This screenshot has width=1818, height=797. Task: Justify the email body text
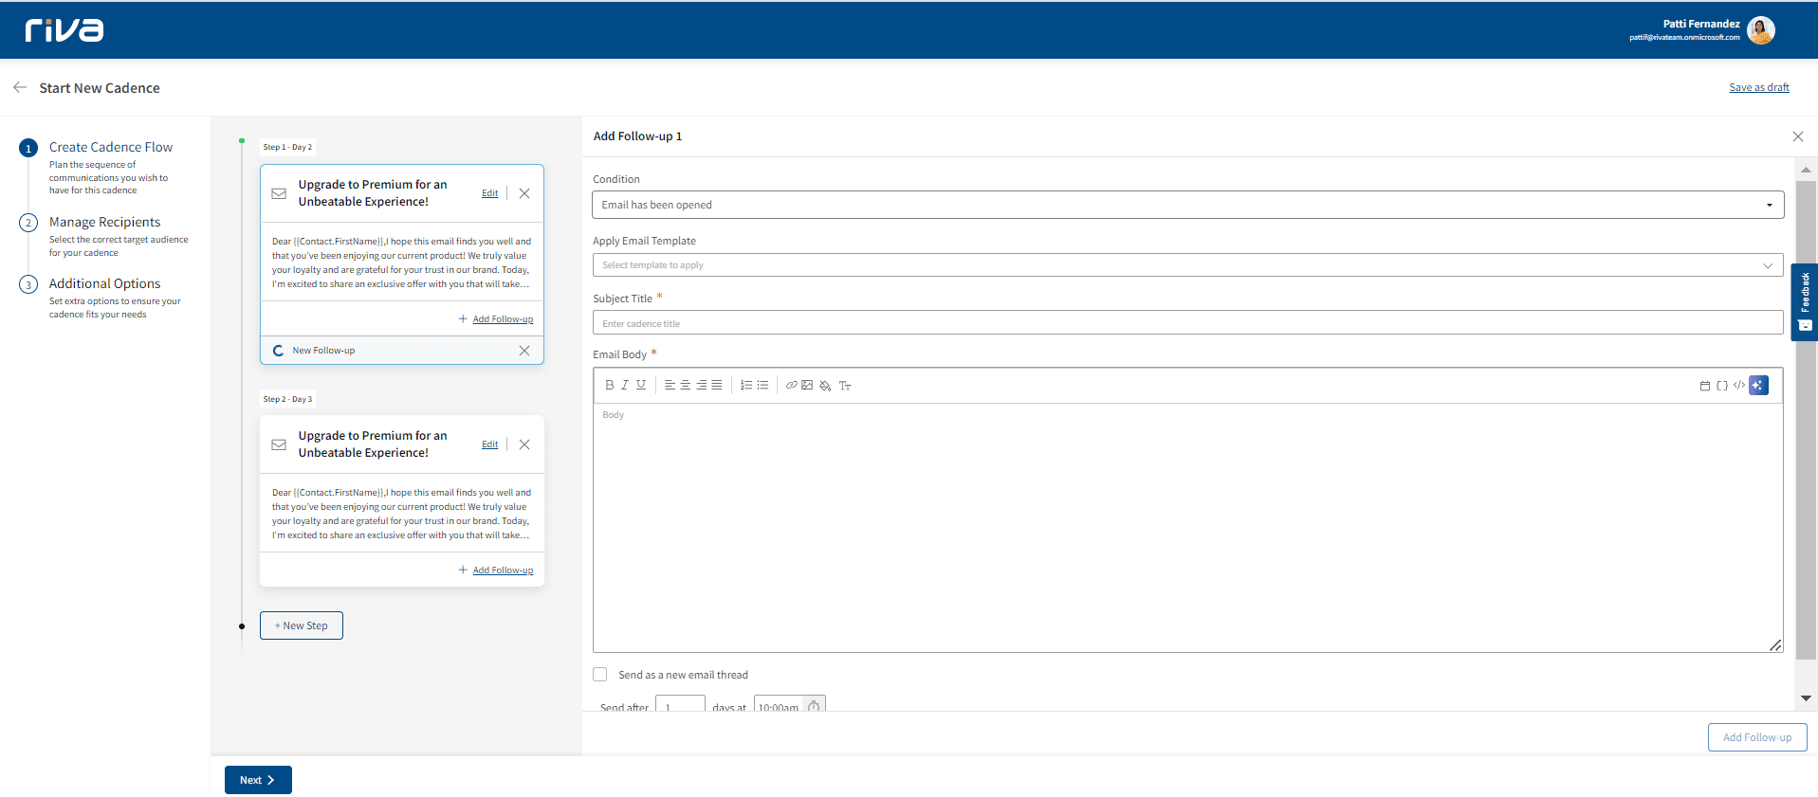pyautogui.click(x=717, y=385)
